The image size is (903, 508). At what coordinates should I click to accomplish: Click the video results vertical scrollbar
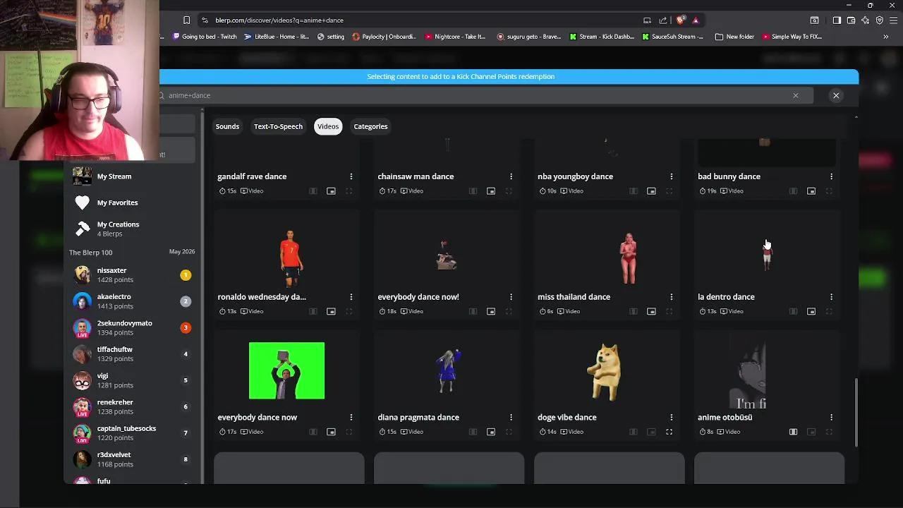coord(856,411)
